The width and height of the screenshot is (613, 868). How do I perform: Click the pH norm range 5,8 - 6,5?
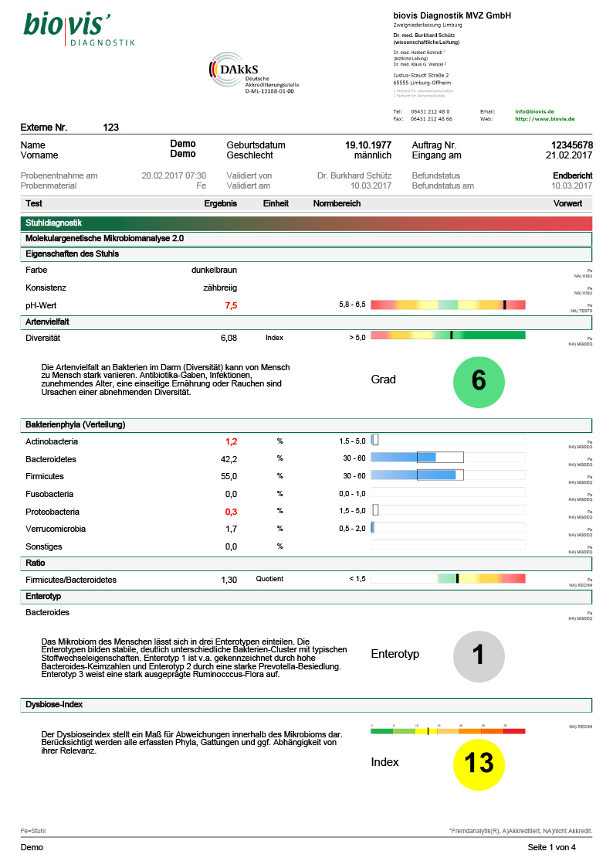(x=352, y=305)
